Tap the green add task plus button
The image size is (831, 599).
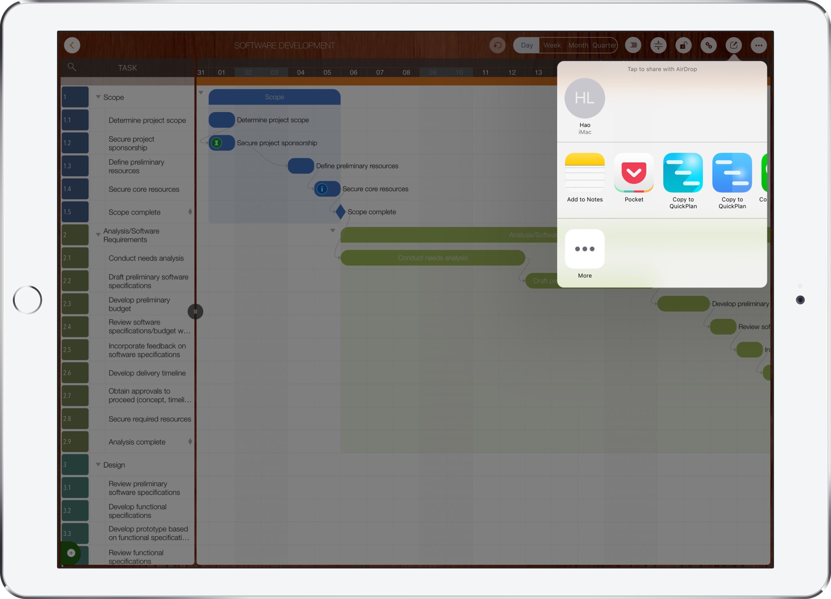tap(71, 553)
